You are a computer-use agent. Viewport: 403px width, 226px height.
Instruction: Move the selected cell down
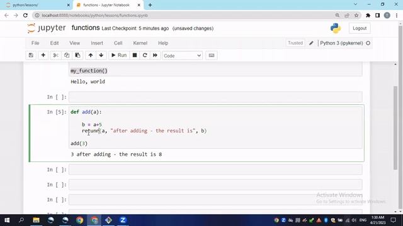101,55
